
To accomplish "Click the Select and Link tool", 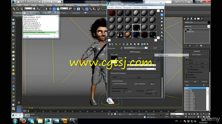I will pyautogui.click(x=14, y=9).
